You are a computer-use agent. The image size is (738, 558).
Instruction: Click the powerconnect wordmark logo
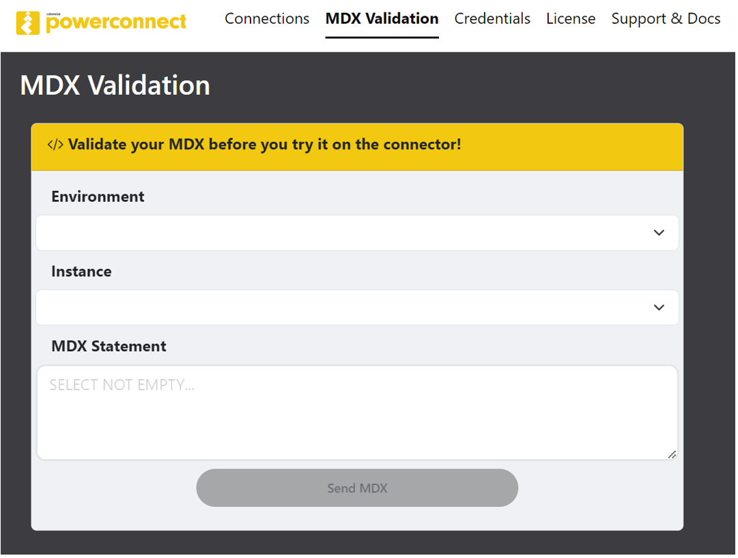point(116,22)
